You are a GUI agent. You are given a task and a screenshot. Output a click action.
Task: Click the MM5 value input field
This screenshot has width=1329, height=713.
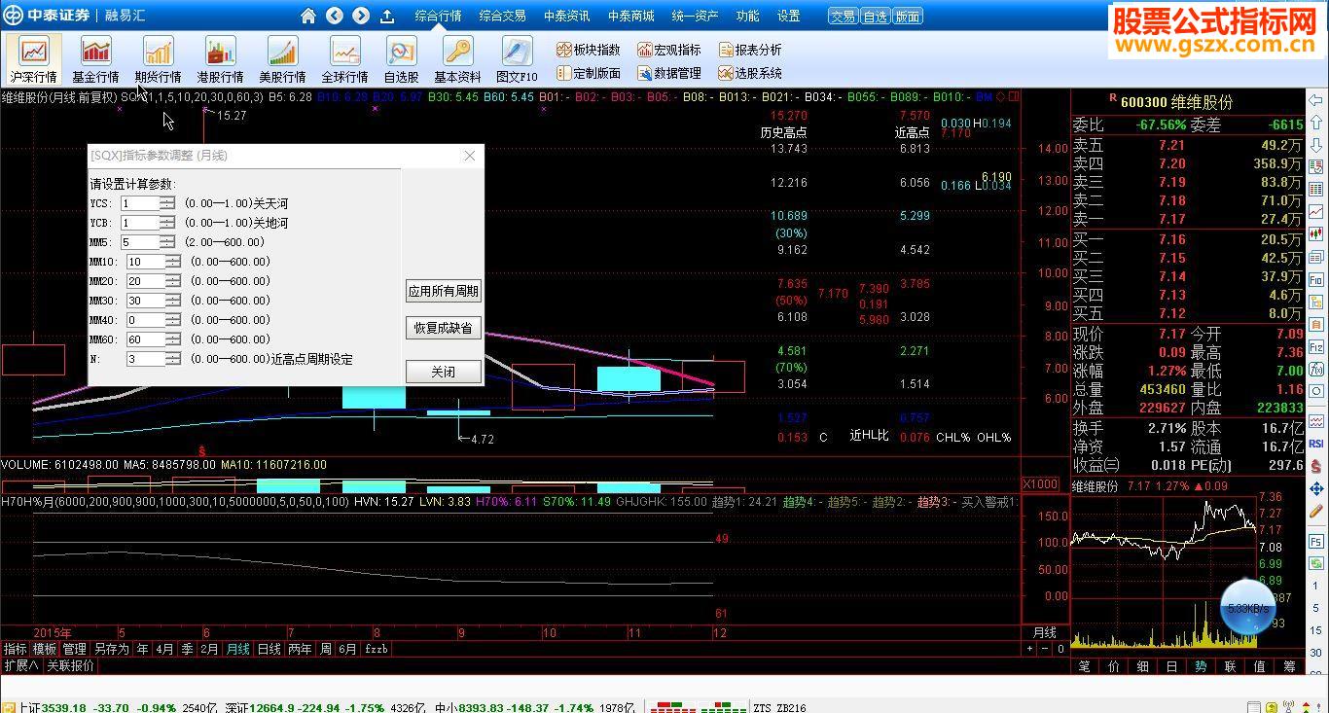(140, 242)
